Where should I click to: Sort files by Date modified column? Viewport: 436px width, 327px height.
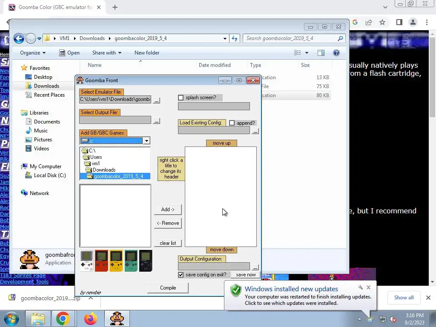pyautogui.click(x=215, y=65)
